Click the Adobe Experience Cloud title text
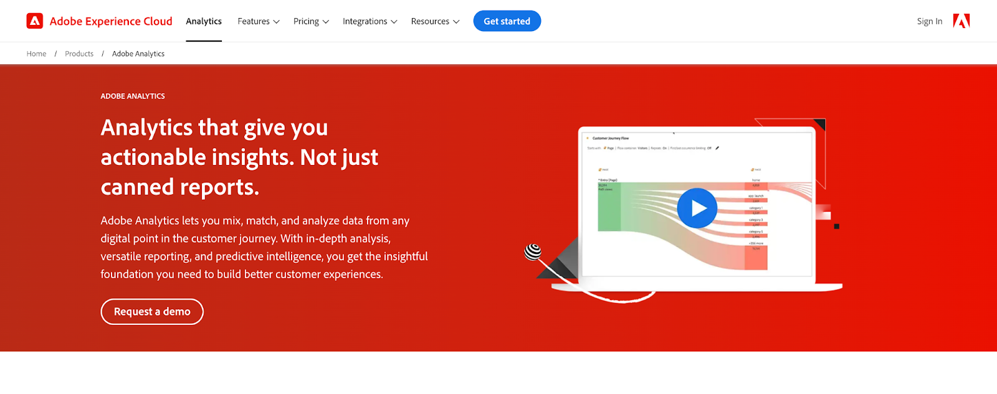 (x=111, y=21)
